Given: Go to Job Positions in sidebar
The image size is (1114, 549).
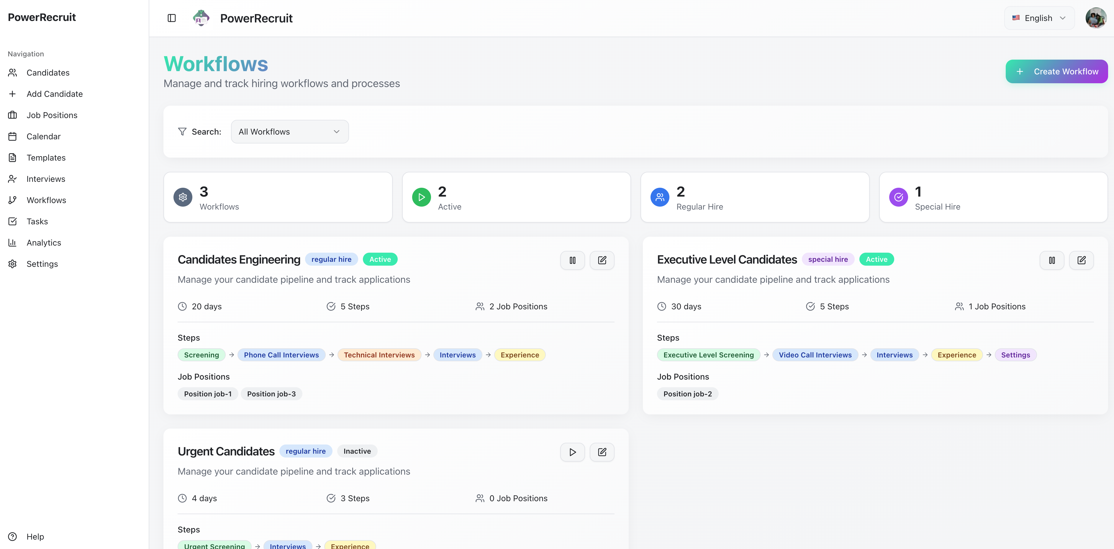Looking at the screenshot, I should pos(52,115).
